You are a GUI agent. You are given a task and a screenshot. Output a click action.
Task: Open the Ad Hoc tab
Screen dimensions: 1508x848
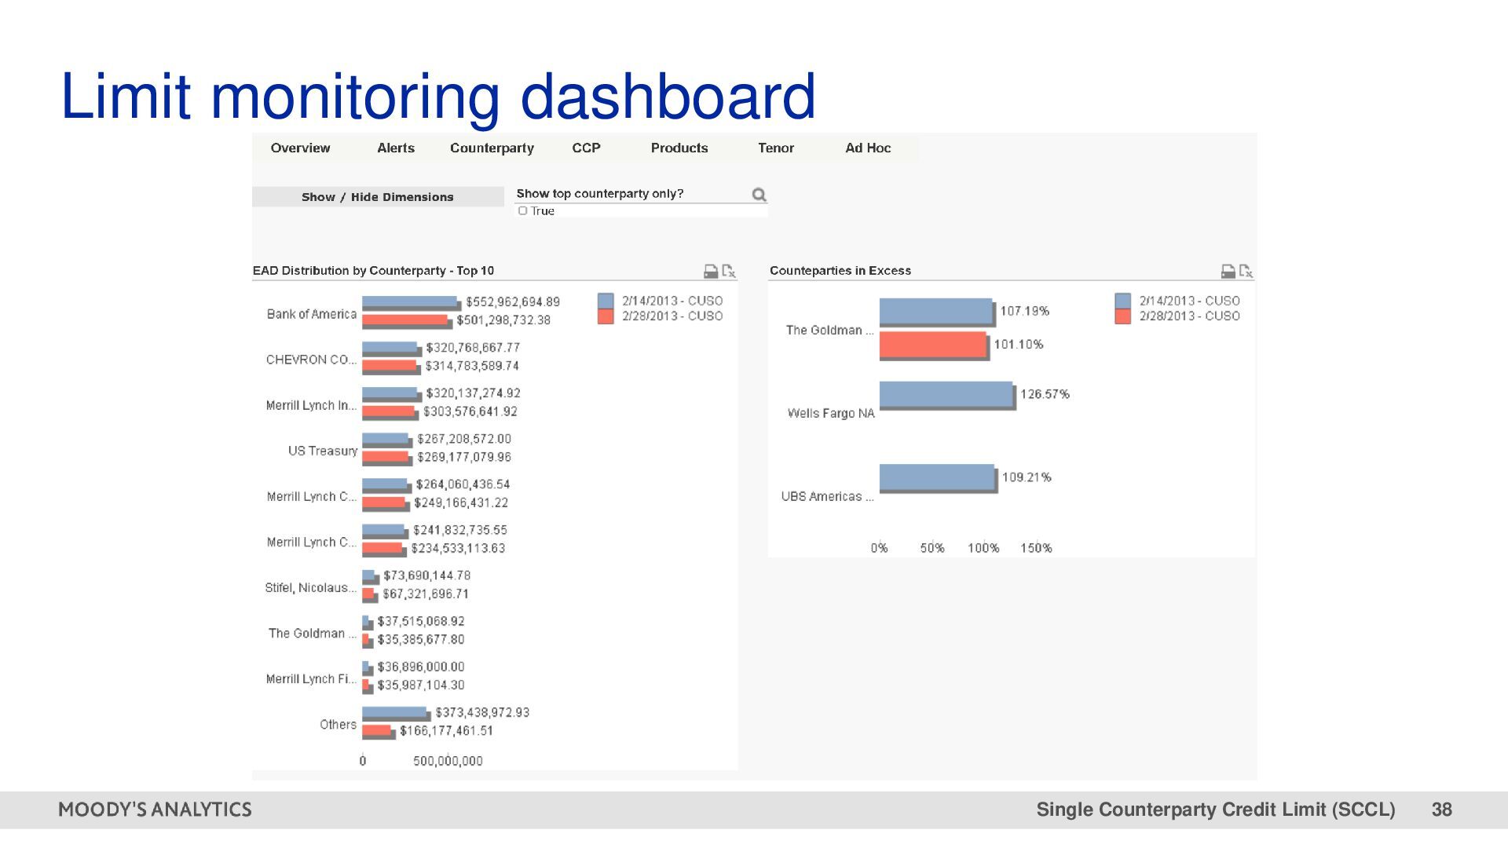(868, 148)
